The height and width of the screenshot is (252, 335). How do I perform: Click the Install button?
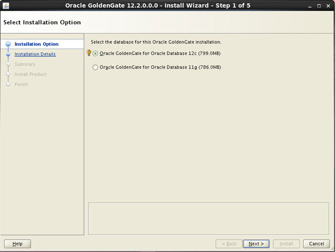point(286,243)
